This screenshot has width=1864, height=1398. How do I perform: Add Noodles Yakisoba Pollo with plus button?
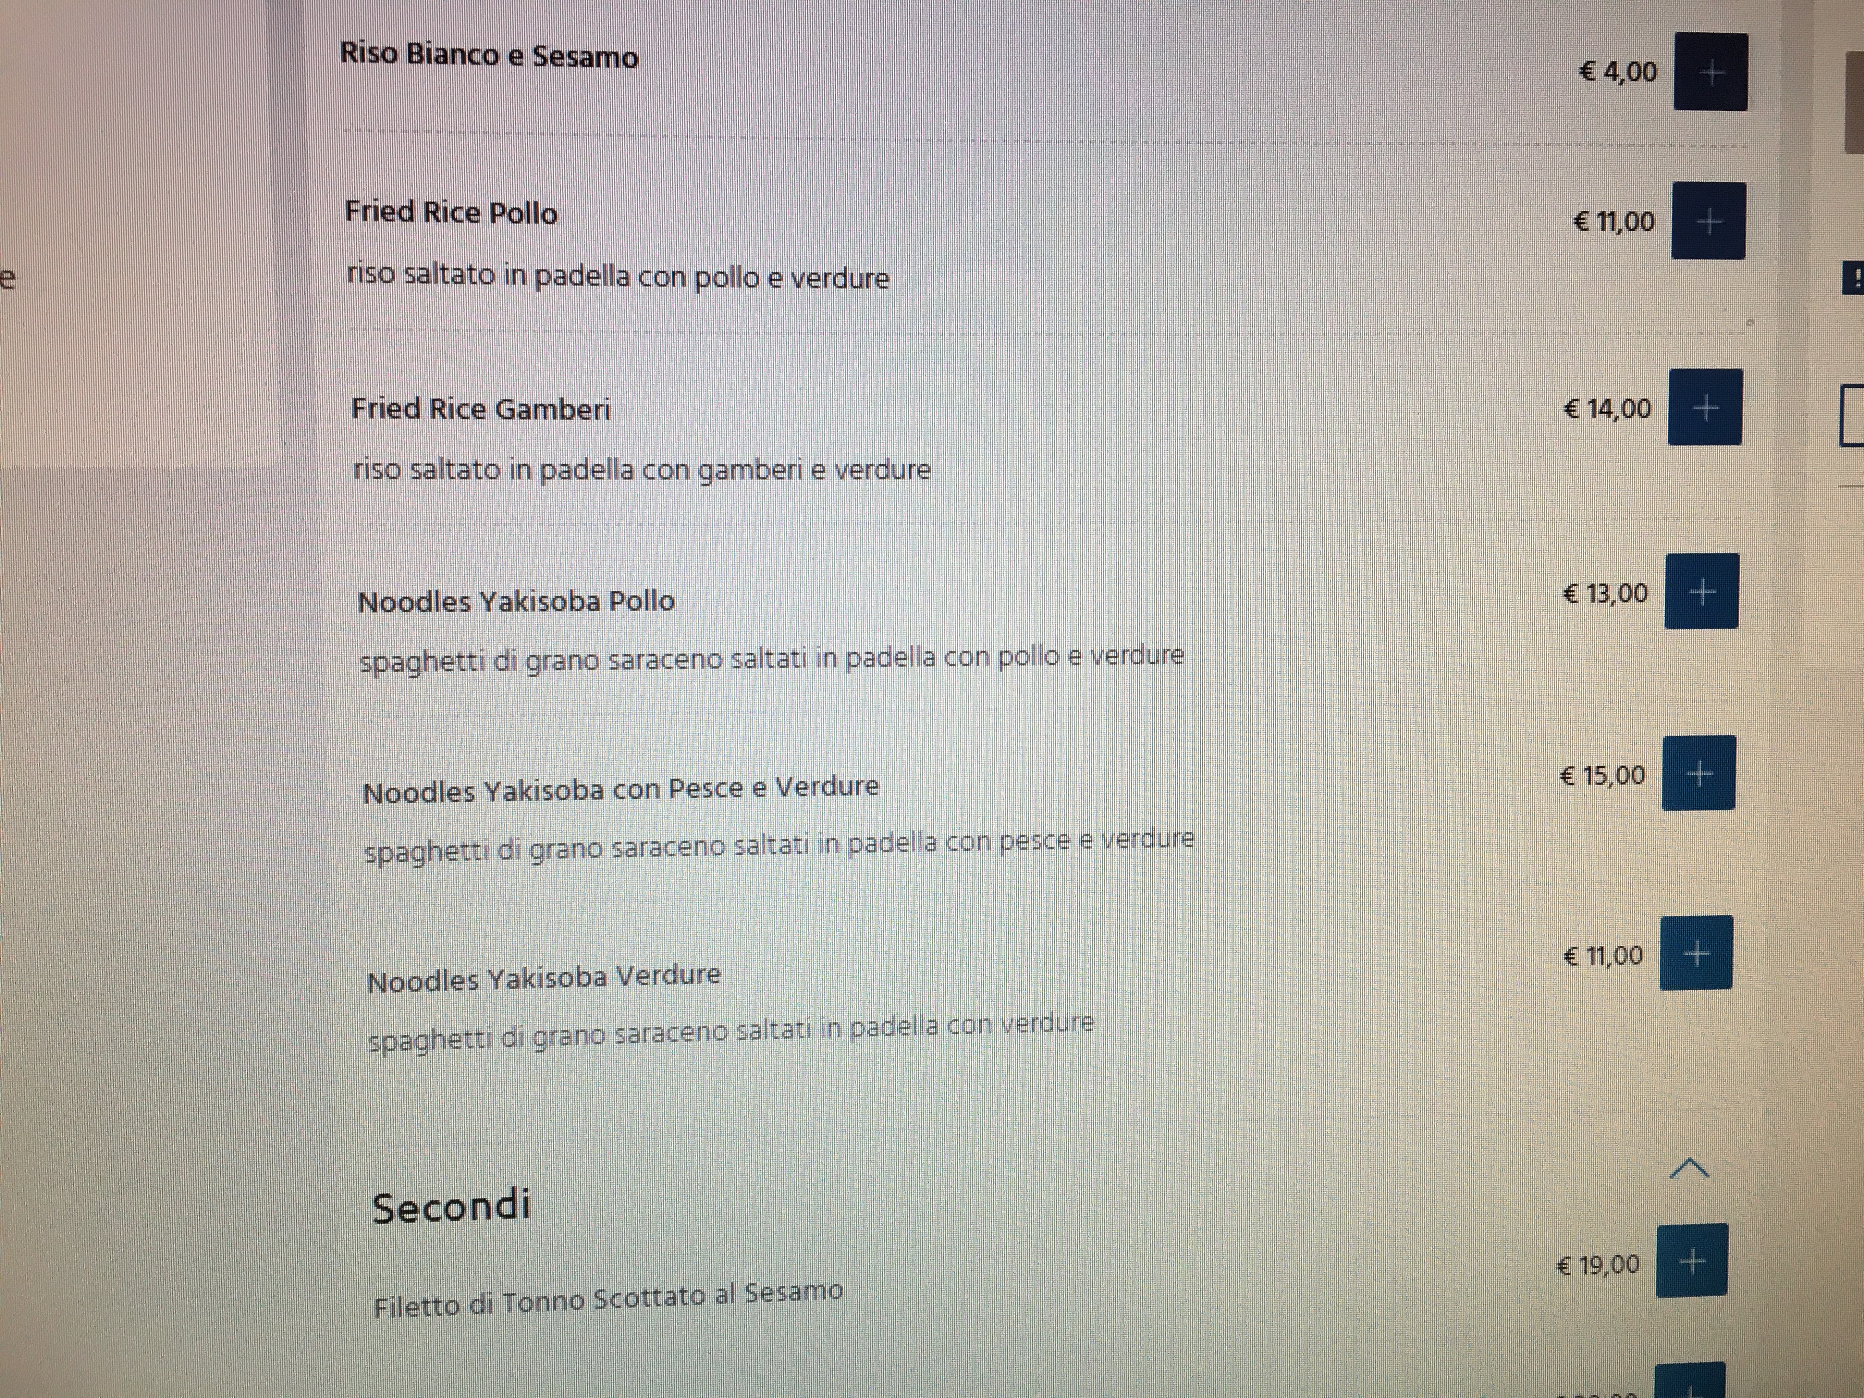1702,592
